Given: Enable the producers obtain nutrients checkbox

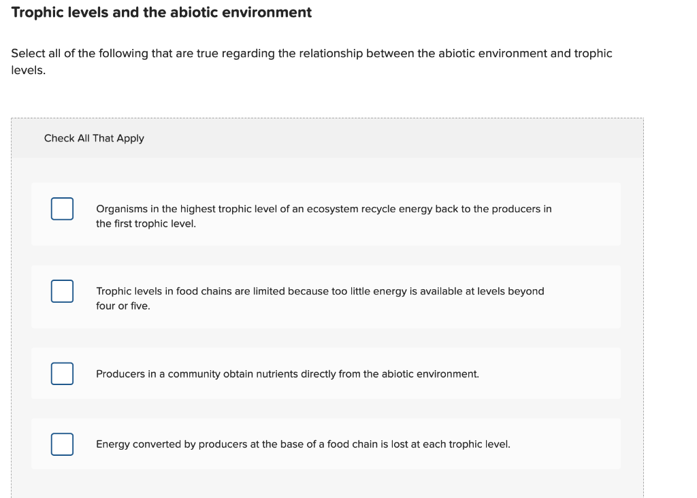Looking at the screenshot, I should [62, 373].
